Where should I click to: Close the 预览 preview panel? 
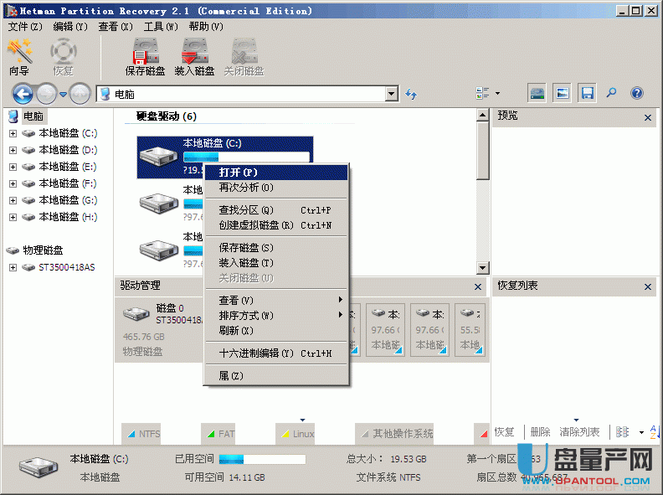(x=648, y=117)
